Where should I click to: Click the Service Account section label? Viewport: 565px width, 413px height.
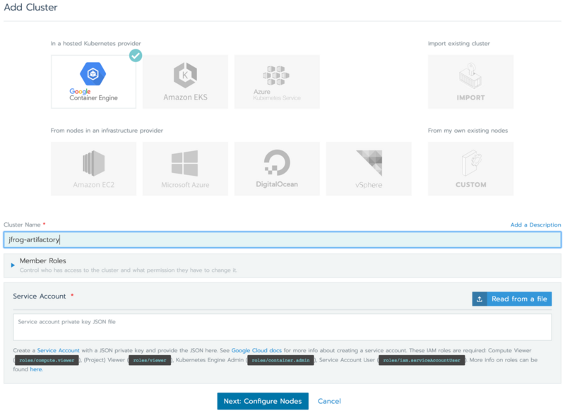coord(40,297)
